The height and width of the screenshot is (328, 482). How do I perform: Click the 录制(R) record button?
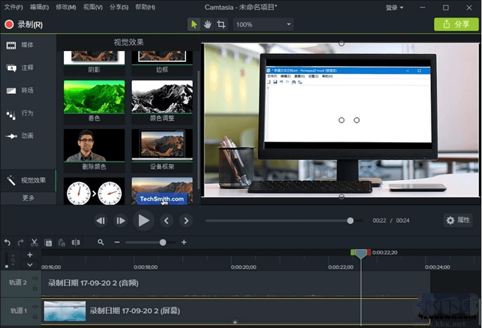coord(24,25)
